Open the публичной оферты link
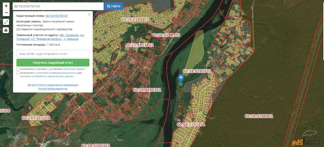Screen dimensions: 324x147 point(74,69)
